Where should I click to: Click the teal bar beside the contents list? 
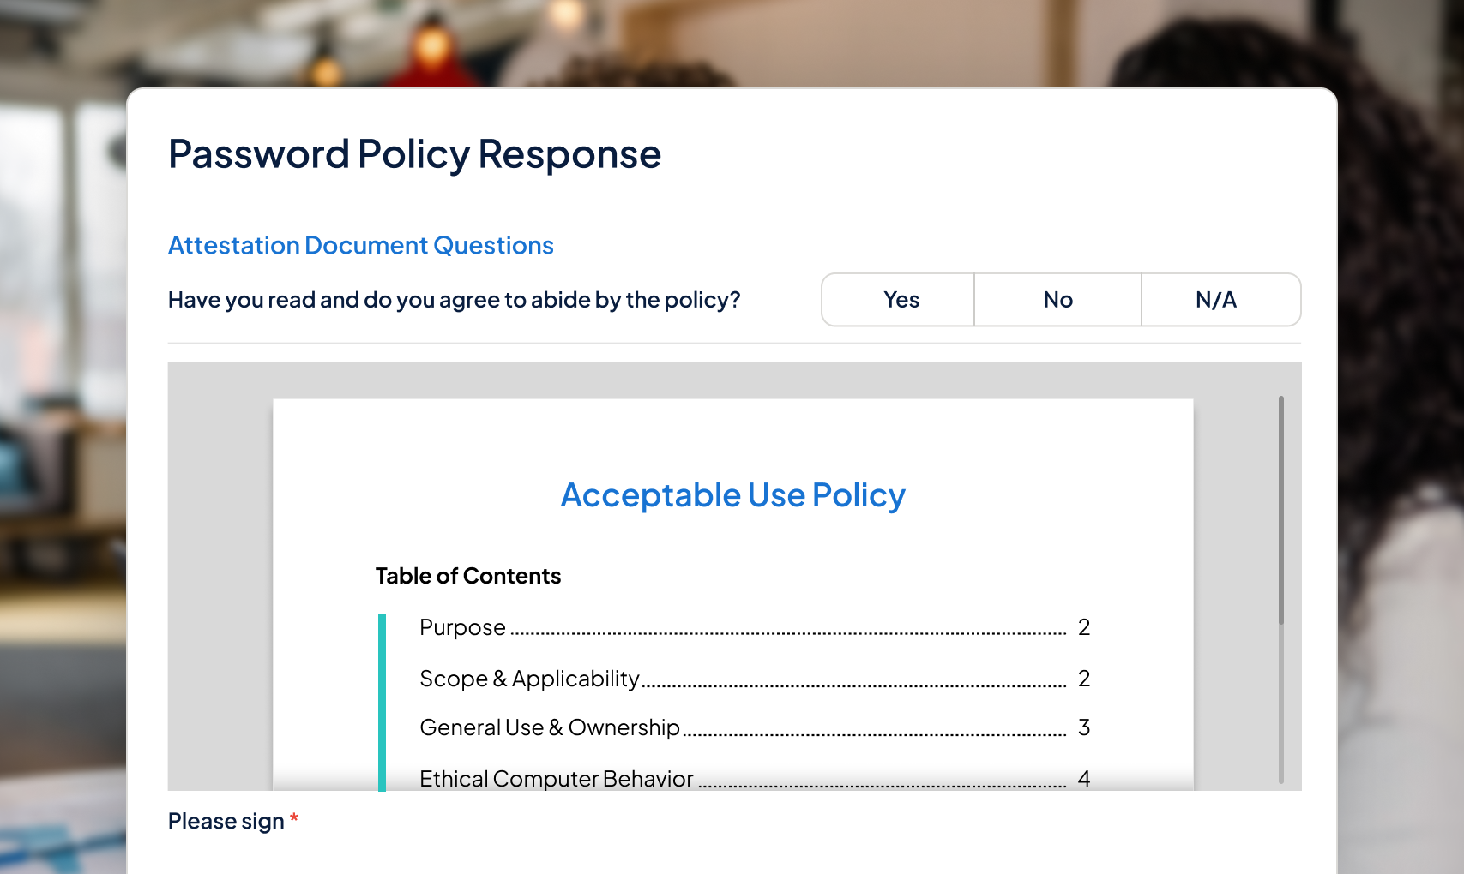(x=382, y=701)
